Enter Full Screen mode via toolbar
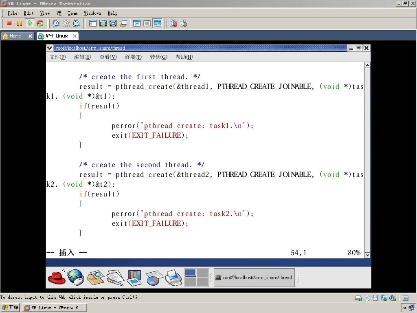This screenshot has width=417, height=313. (113, 23)
